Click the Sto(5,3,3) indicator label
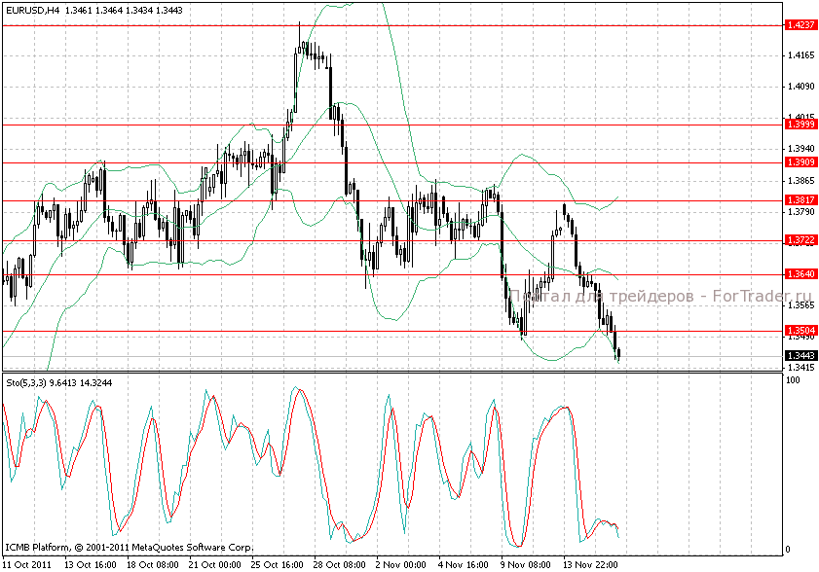This screenshot has height=572, width=819. click(x=26, y=383)
